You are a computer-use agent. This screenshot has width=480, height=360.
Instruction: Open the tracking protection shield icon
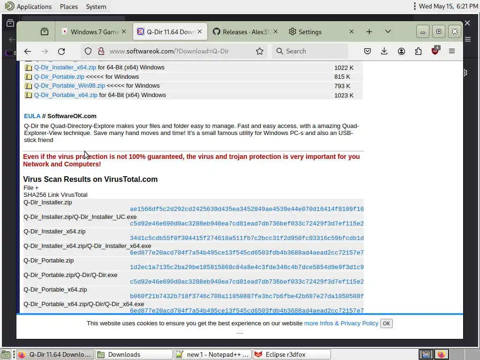tap(88, 52)
